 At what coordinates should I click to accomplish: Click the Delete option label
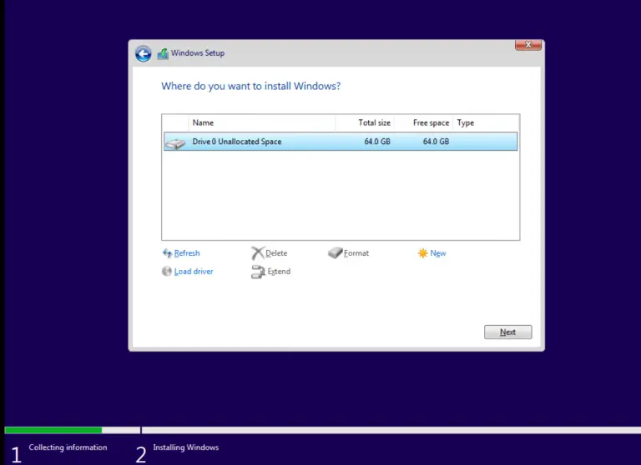276,253
